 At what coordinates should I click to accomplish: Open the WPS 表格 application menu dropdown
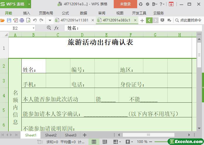(29, 4)
